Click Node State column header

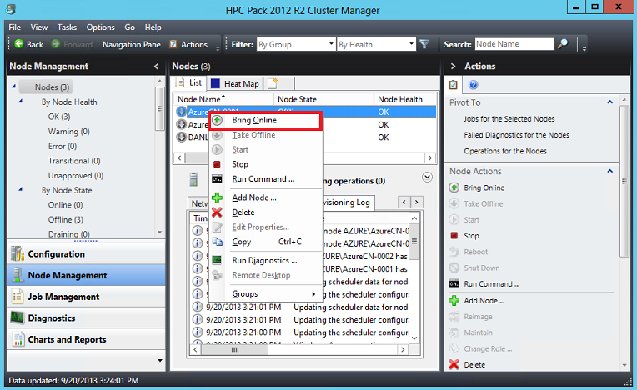click(x=324, y=99)
